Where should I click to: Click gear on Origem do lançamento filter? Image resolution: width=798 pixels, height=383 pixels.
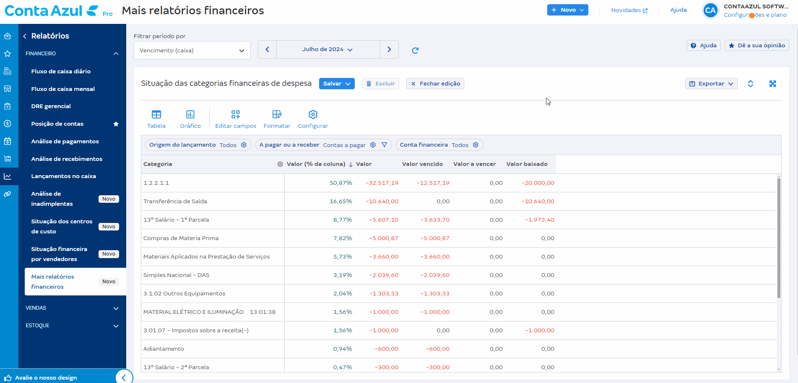(x=244, y=145)
